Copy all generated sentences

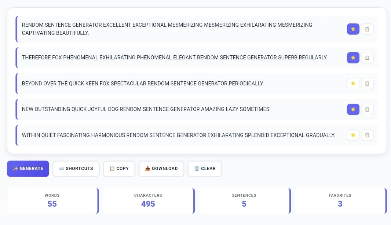pos(119,169)
